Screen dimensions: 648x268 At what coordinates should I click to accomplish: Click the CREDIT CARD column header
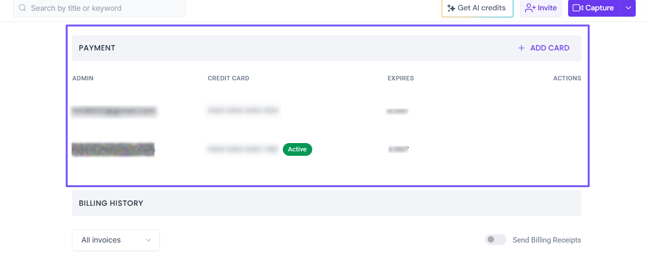click(228, 78)
